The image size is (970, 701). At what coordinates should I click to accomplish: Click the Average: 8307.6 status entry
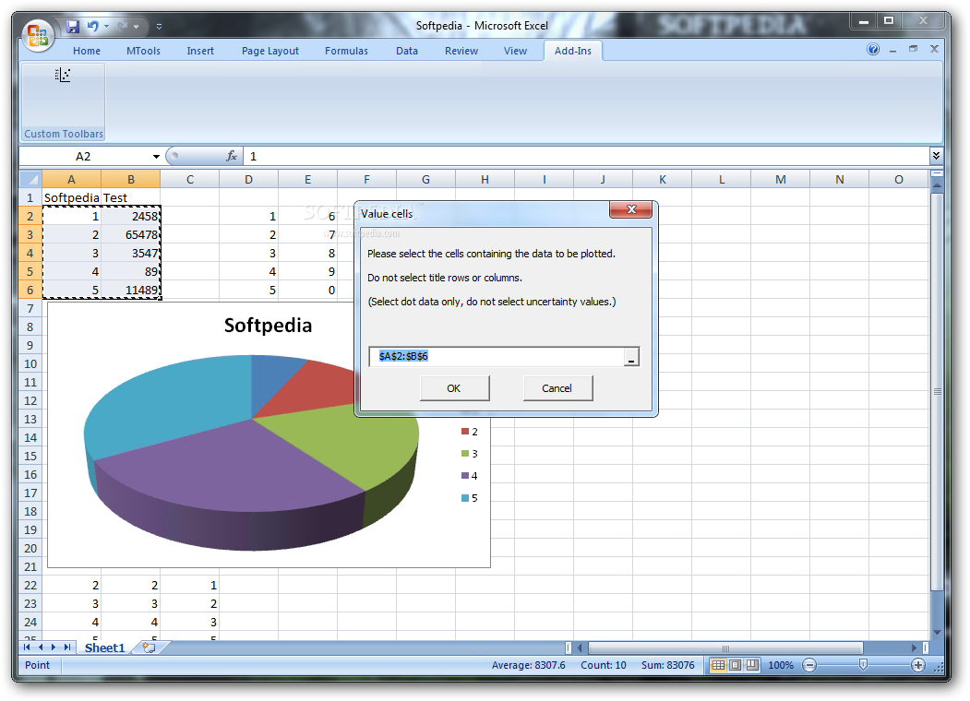coord(528,665)
